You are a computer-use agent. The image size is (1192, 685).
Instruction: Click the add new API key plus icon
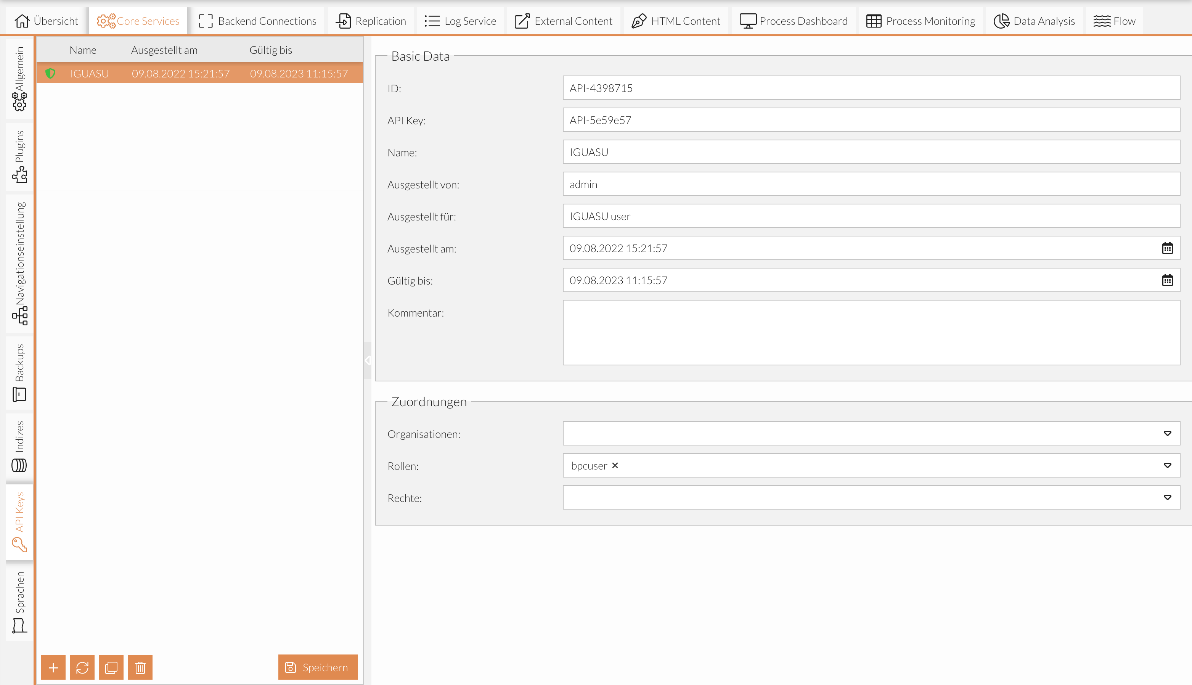click(53, 667)
